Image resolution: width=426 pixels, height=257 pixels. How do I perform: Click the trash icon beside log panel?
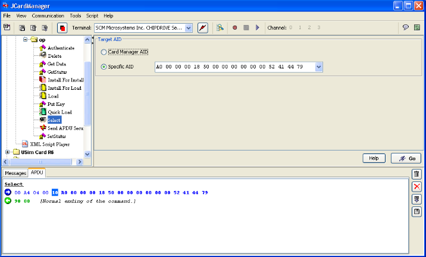(417, 174)
